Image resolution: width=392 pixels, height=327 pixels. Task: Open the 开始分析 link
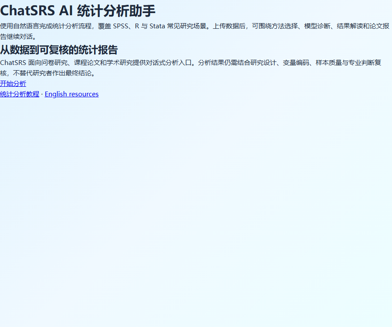[13, 84]
